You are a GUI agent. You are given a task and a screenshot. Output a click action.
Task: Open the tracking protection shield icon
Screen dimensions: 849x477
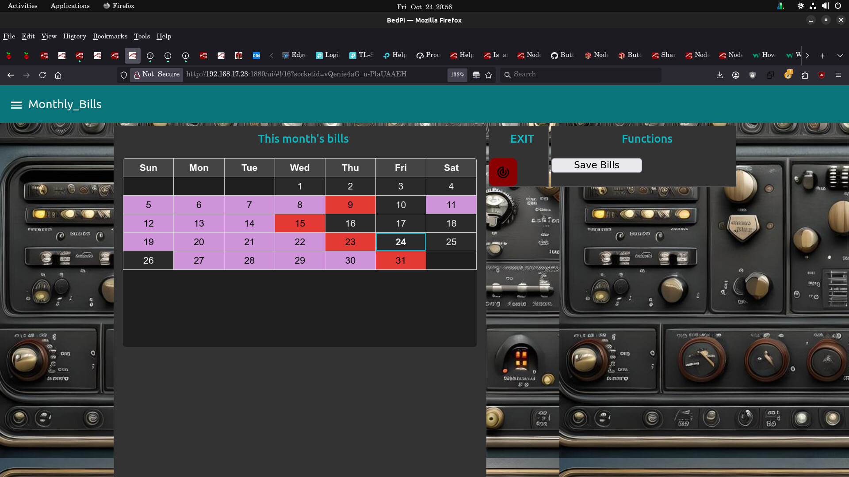pos(124,75)
